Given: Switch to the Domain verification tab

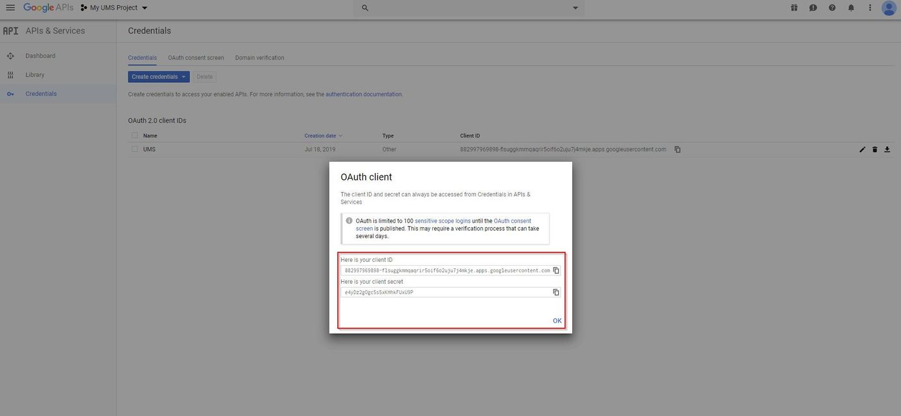Looking at the screenshot, I should (x=259, y=58).
